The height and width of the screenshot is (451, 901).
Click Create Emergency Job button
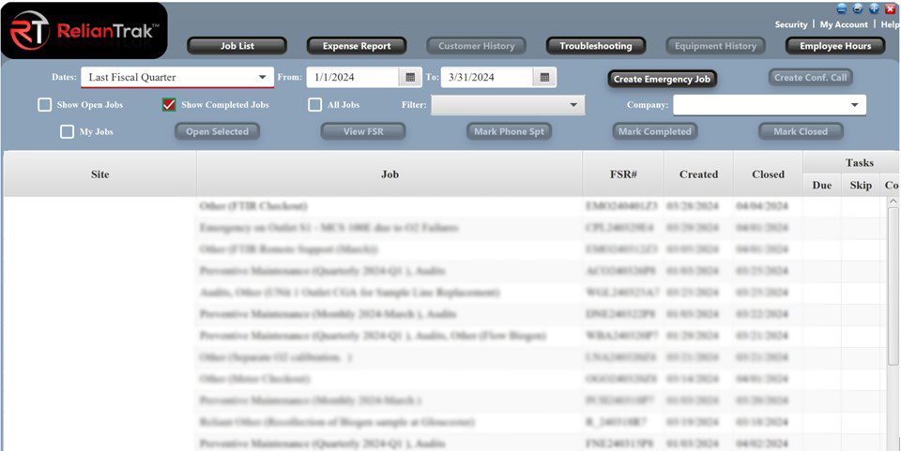662,79
